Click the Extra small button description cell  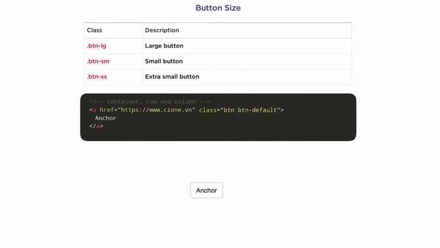click(x=247, y=76)
